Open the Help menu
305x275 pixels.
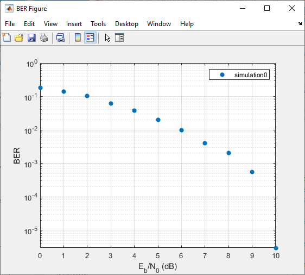click(187, 24)
